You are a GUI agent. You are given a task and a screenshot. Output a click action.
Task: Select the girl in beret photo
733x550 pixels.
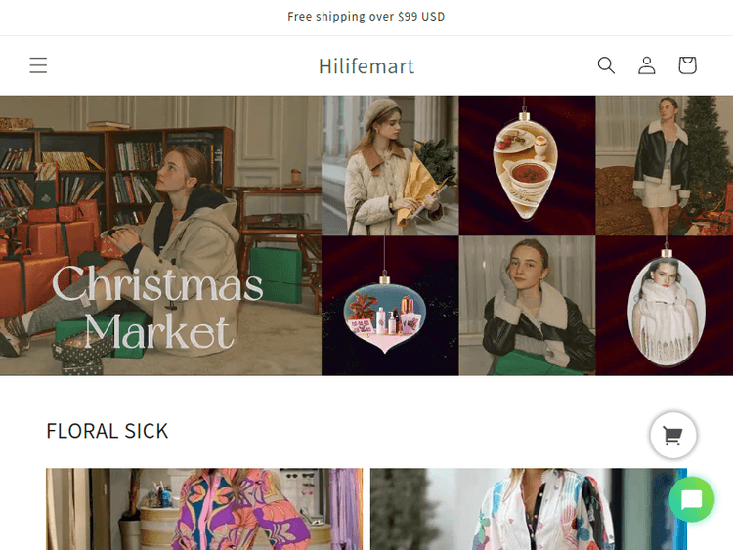pyautogui.click(x=390, y=165)
